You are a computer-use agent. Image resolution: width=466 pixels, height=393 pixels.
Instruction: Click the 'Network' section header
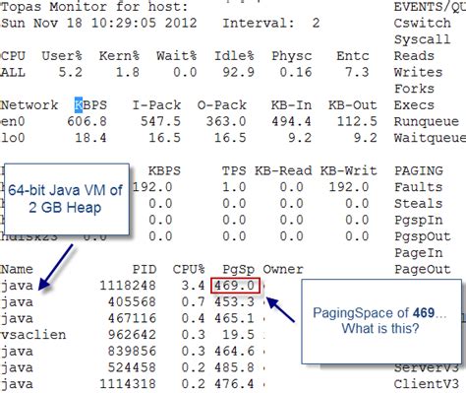[x=29, y=105]
